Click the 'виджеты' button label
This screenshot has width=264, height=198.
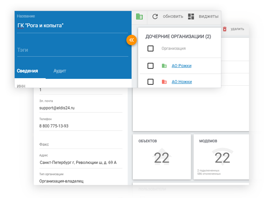[x=208, y=16]
